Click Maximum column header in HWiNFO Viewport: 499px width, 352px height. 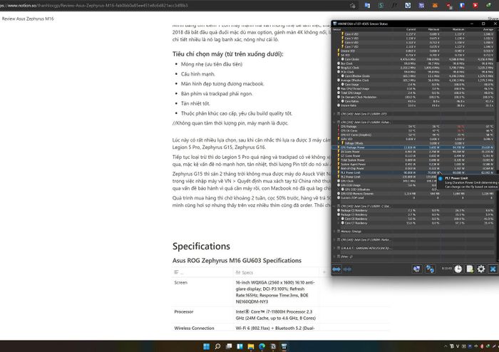[x=458, y=30]
